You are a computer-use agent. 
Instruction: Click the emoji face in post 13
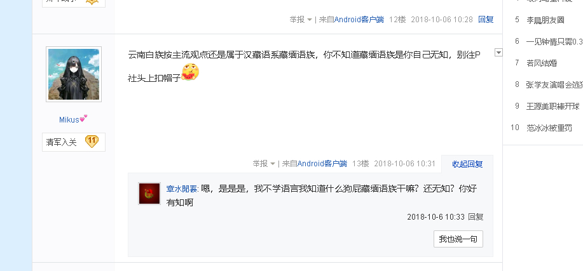pos(190,72)
